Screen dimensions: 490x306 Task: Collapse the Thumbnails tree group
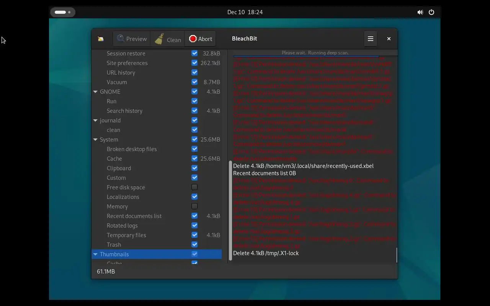coord(95,254)
